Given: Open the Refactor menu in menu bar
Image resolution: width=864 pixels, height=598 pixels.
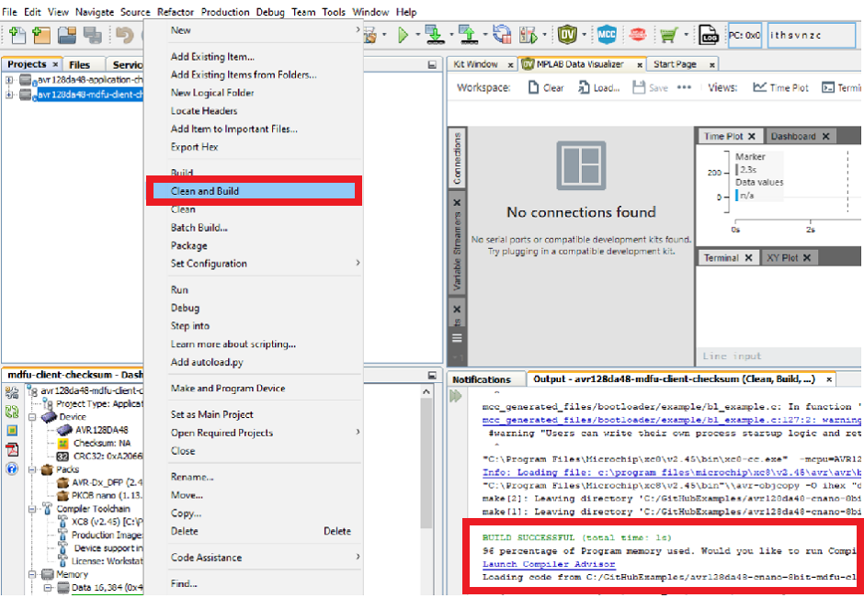Looking at the screenshot, I should [176, 12].
